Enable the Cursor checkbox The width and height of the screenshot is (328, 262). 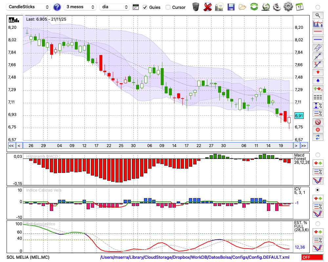point(168,7)
